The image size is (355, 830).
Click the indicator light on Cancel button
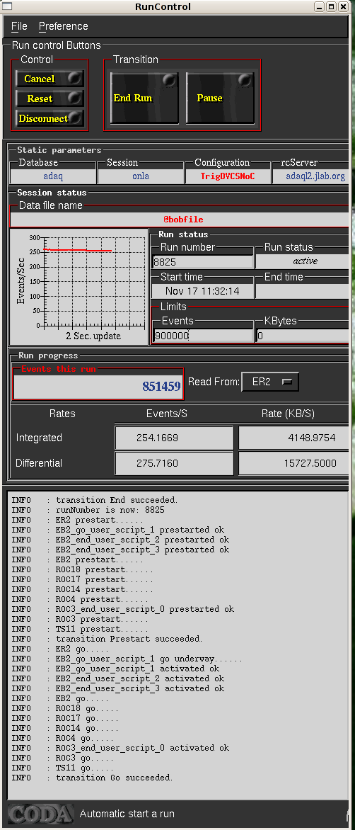click(74, 79)
